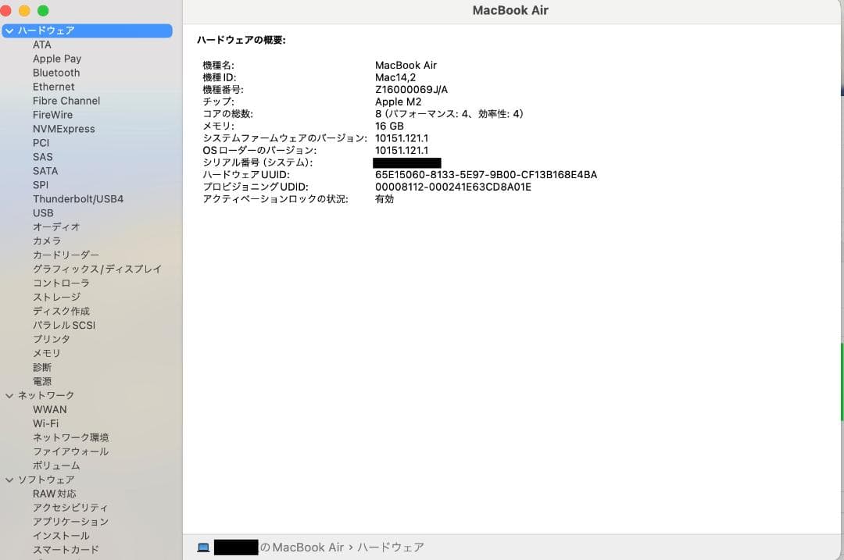Click the MacBook Air breadcrumb at the bottom

306,547
